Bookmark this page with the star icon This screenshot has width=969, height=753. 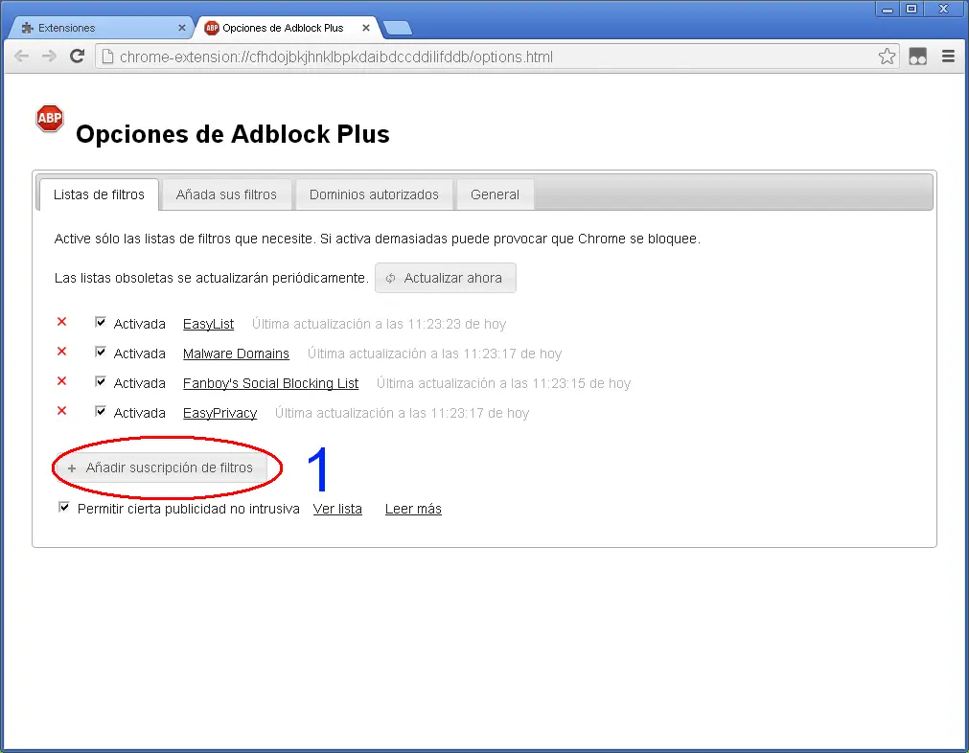[x=887, y=57]
